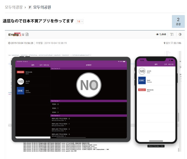Click the F board icon in breadcrumb
187x159 pixels.
coord(30,7)
